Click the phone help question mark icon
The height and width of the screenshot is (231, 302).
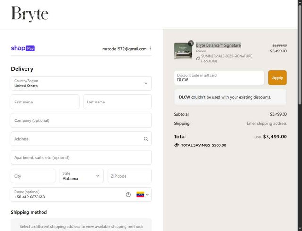click(128, 195)
